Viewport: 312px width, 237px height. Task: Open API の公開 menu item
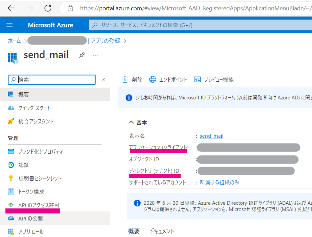55,218
